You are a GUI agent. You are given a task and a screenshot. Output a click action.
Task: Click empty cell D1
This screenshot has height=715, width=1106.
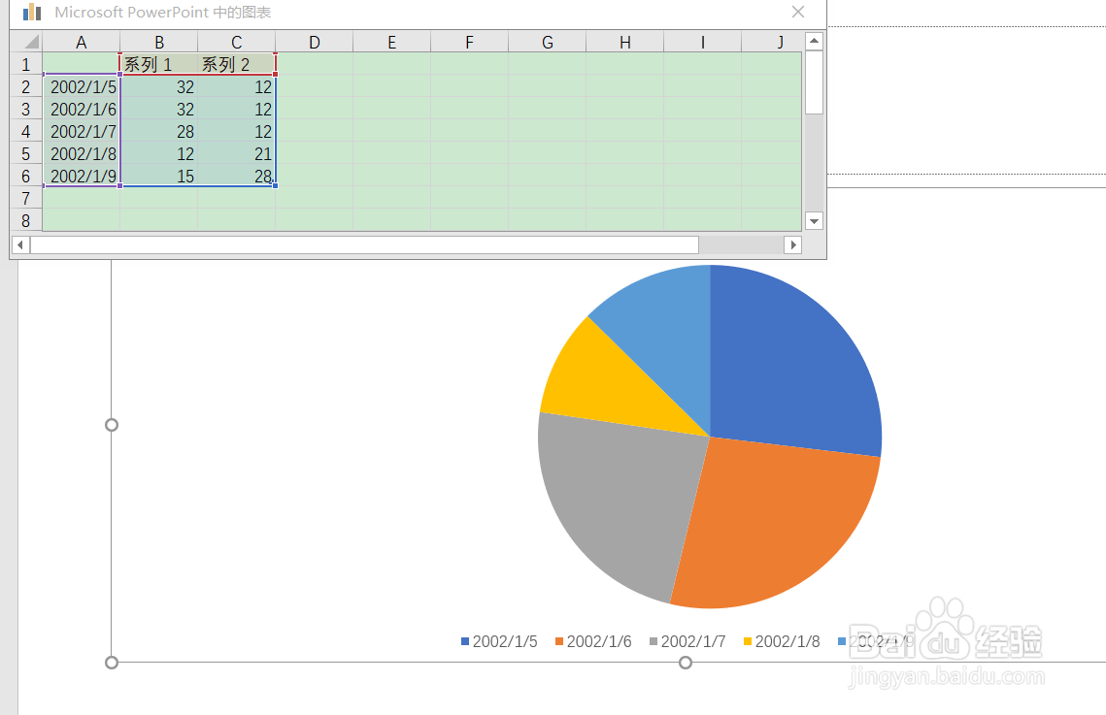click(314, 64)
